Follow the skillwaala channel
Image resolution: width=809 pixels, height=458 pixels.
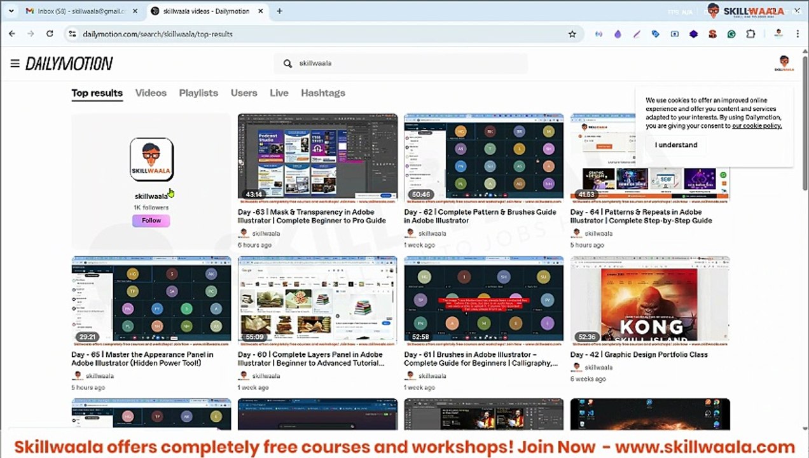point(151,220)
